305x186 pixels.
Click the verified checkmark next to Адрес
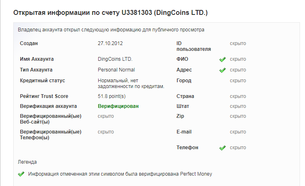(222, 70)
